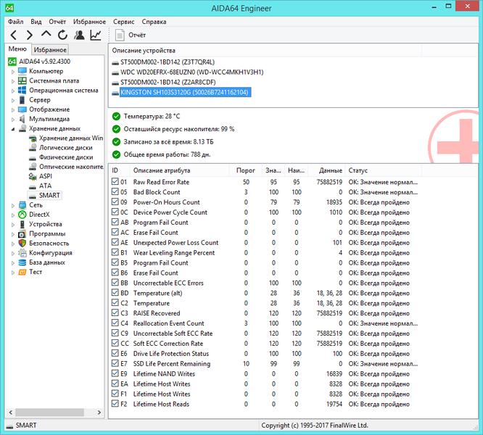
Task: Click the AIDA64 v5.92.4300 root icon
Action: pyautogui.click(x=12, y=62)
